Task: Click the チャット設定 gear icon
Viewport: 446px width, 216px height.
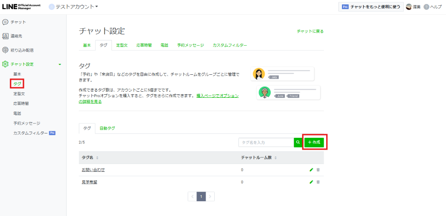Action: point(5,64)
